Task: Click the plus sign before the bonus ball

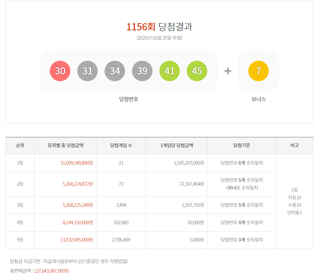Action: [x=228, y=71]
